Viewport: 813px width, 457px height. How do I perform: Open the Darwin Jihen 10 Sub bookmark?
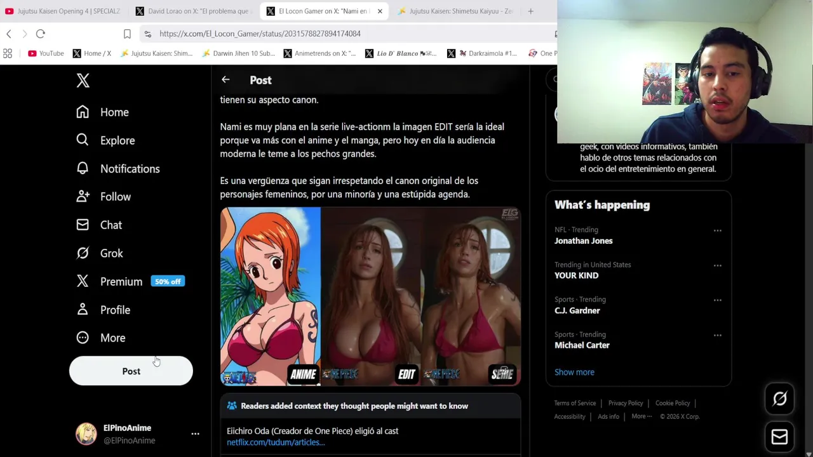tap(239, 53)
